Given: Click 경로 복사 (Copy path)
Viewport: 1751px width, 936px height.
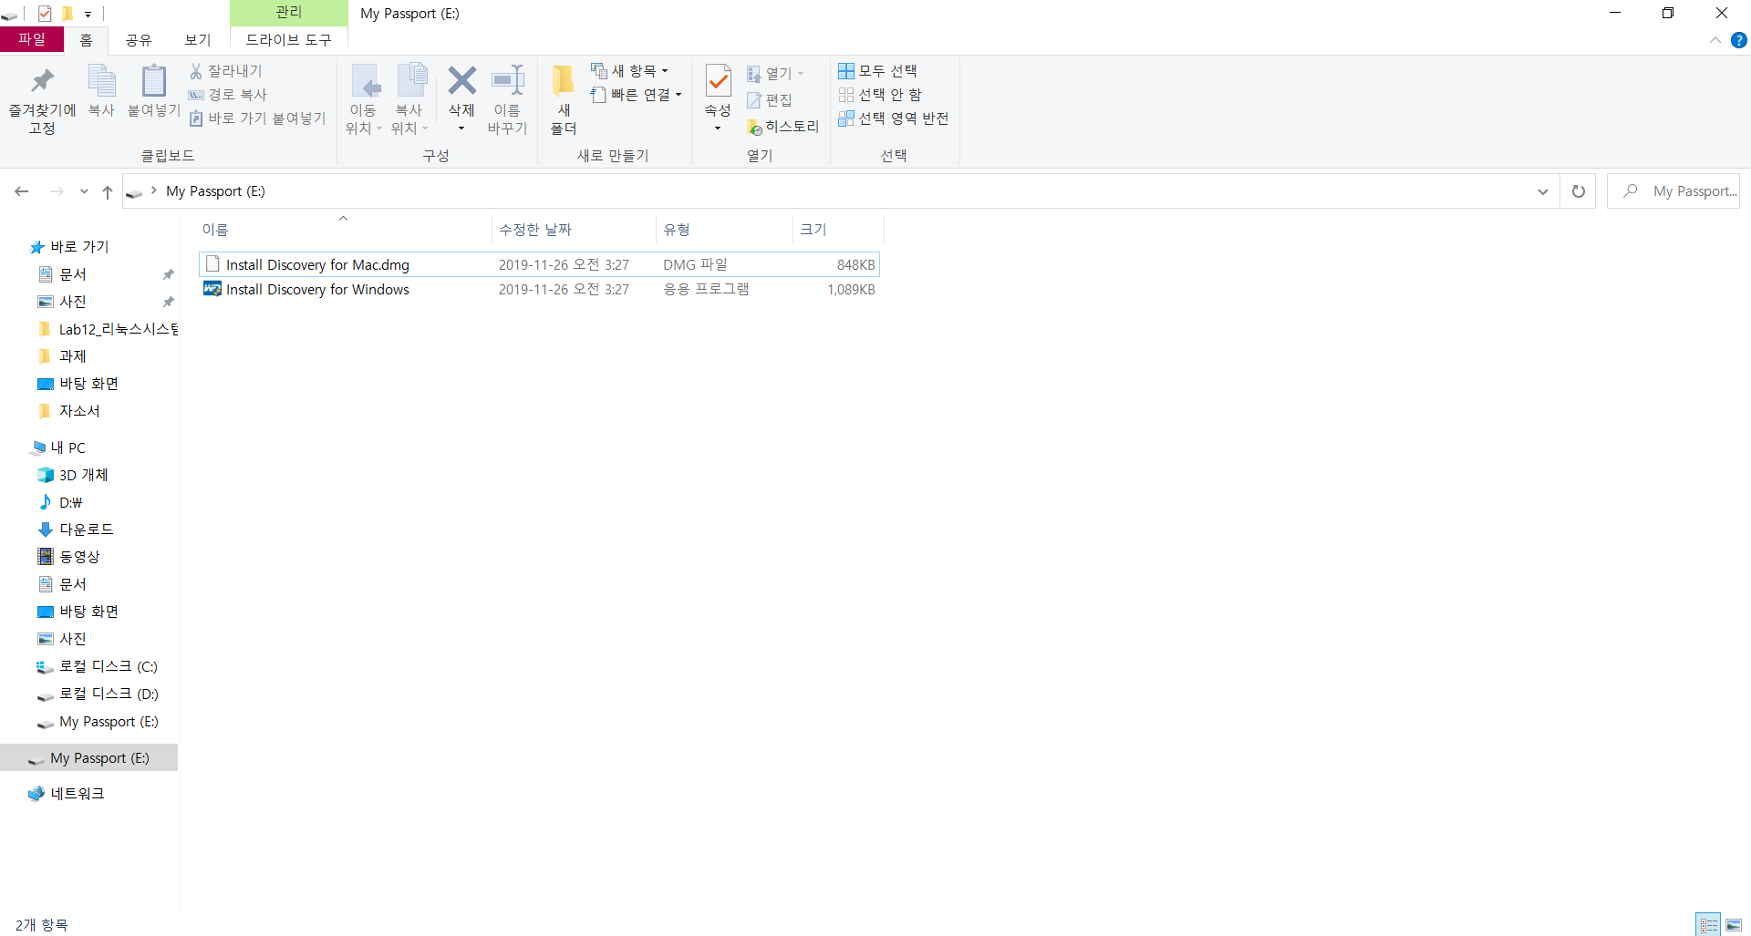Looking at the screenshot, I should click(227, 95).
